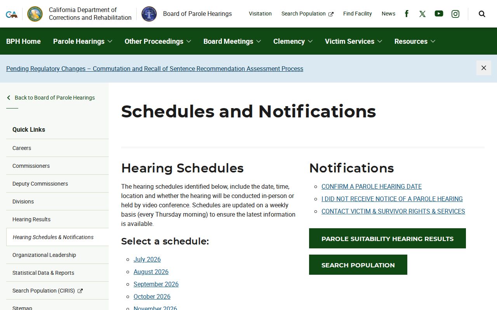Open the August 2026 schedule
The width and height of the screenshot is (497, 310).
tap(151, 272)
